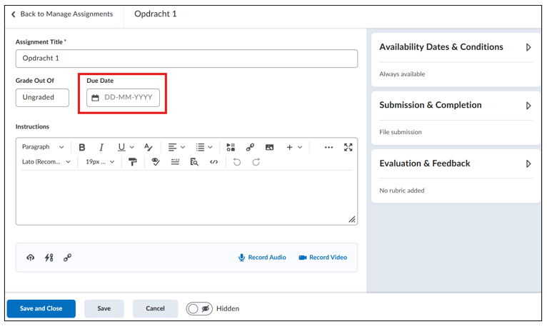Expand Evaluation & Feedback panel
Viewport: 547px width, 329px height.
pyautogui.click(x=456, y=163)
